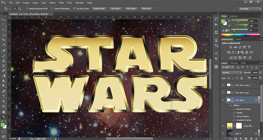Select the Crop tool
This screenshot has width=263, height=140.
[x=4, y=40]
